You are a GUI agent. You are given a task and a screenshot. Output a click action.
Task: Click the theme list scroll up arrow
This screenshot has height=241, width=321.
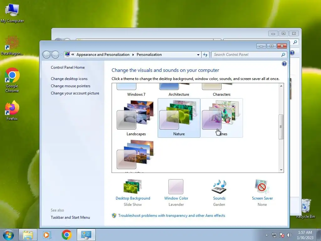click(x=281, y=86)
